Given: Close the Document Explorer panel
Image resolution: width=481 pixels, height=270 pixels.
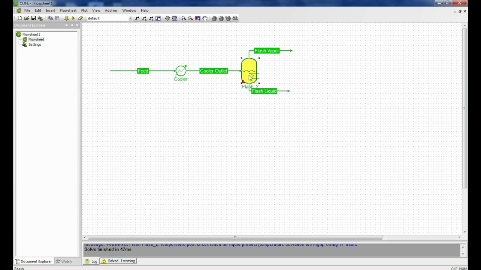Looking at the screenshot, I should (77, 25).
